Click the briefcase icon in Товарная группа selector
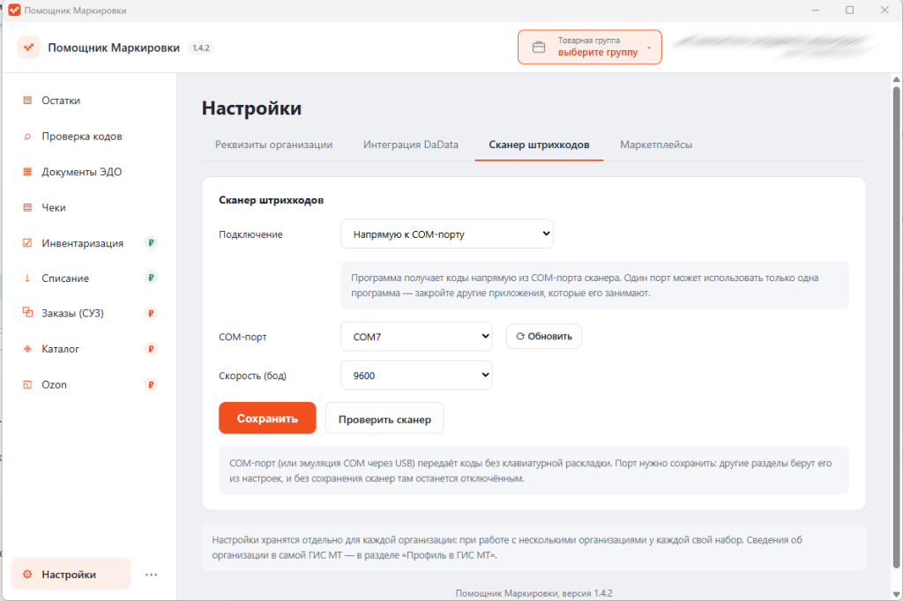This screenshot has width=903, height=601. pos(539,48)
